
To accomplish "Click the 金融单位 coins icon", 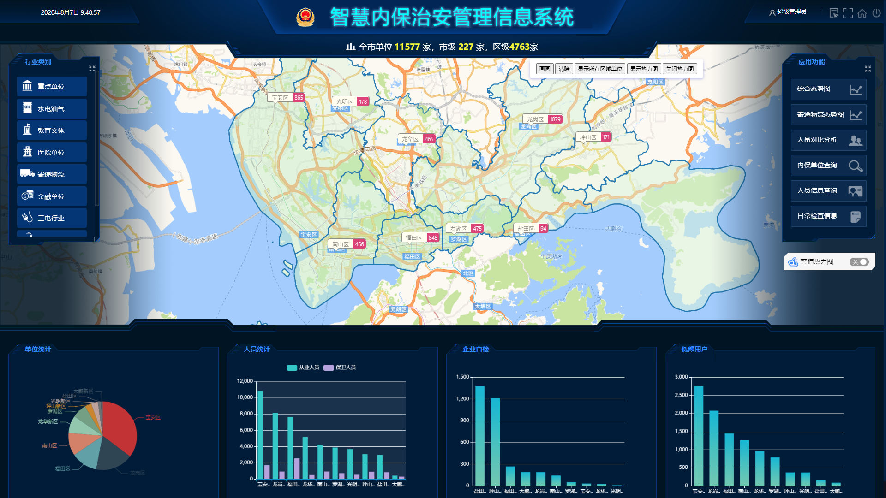I will coord(27,196).
